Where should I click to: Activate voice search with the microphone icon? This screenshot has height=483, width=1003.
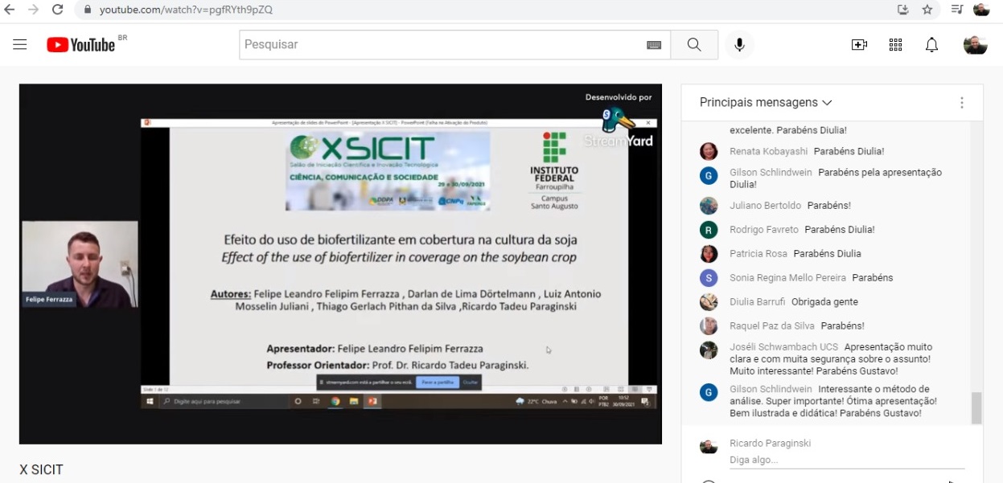click(739, 44)
